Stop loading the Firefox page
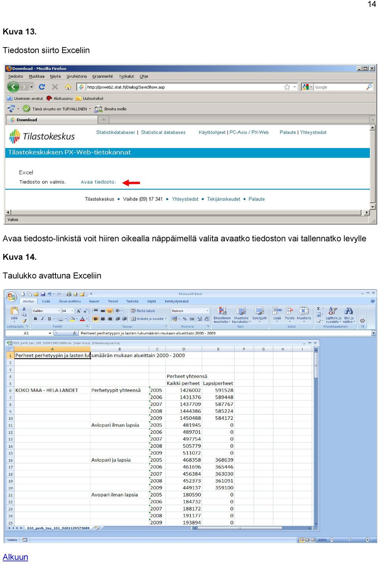 point(55,87)
